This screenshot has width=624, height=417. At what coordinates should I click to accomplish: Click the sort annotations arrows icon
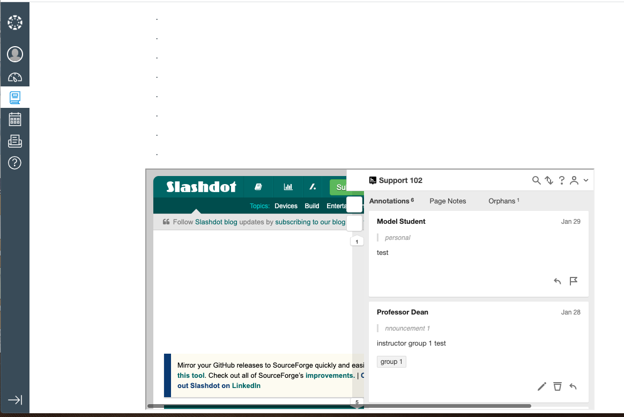[549, 180]
